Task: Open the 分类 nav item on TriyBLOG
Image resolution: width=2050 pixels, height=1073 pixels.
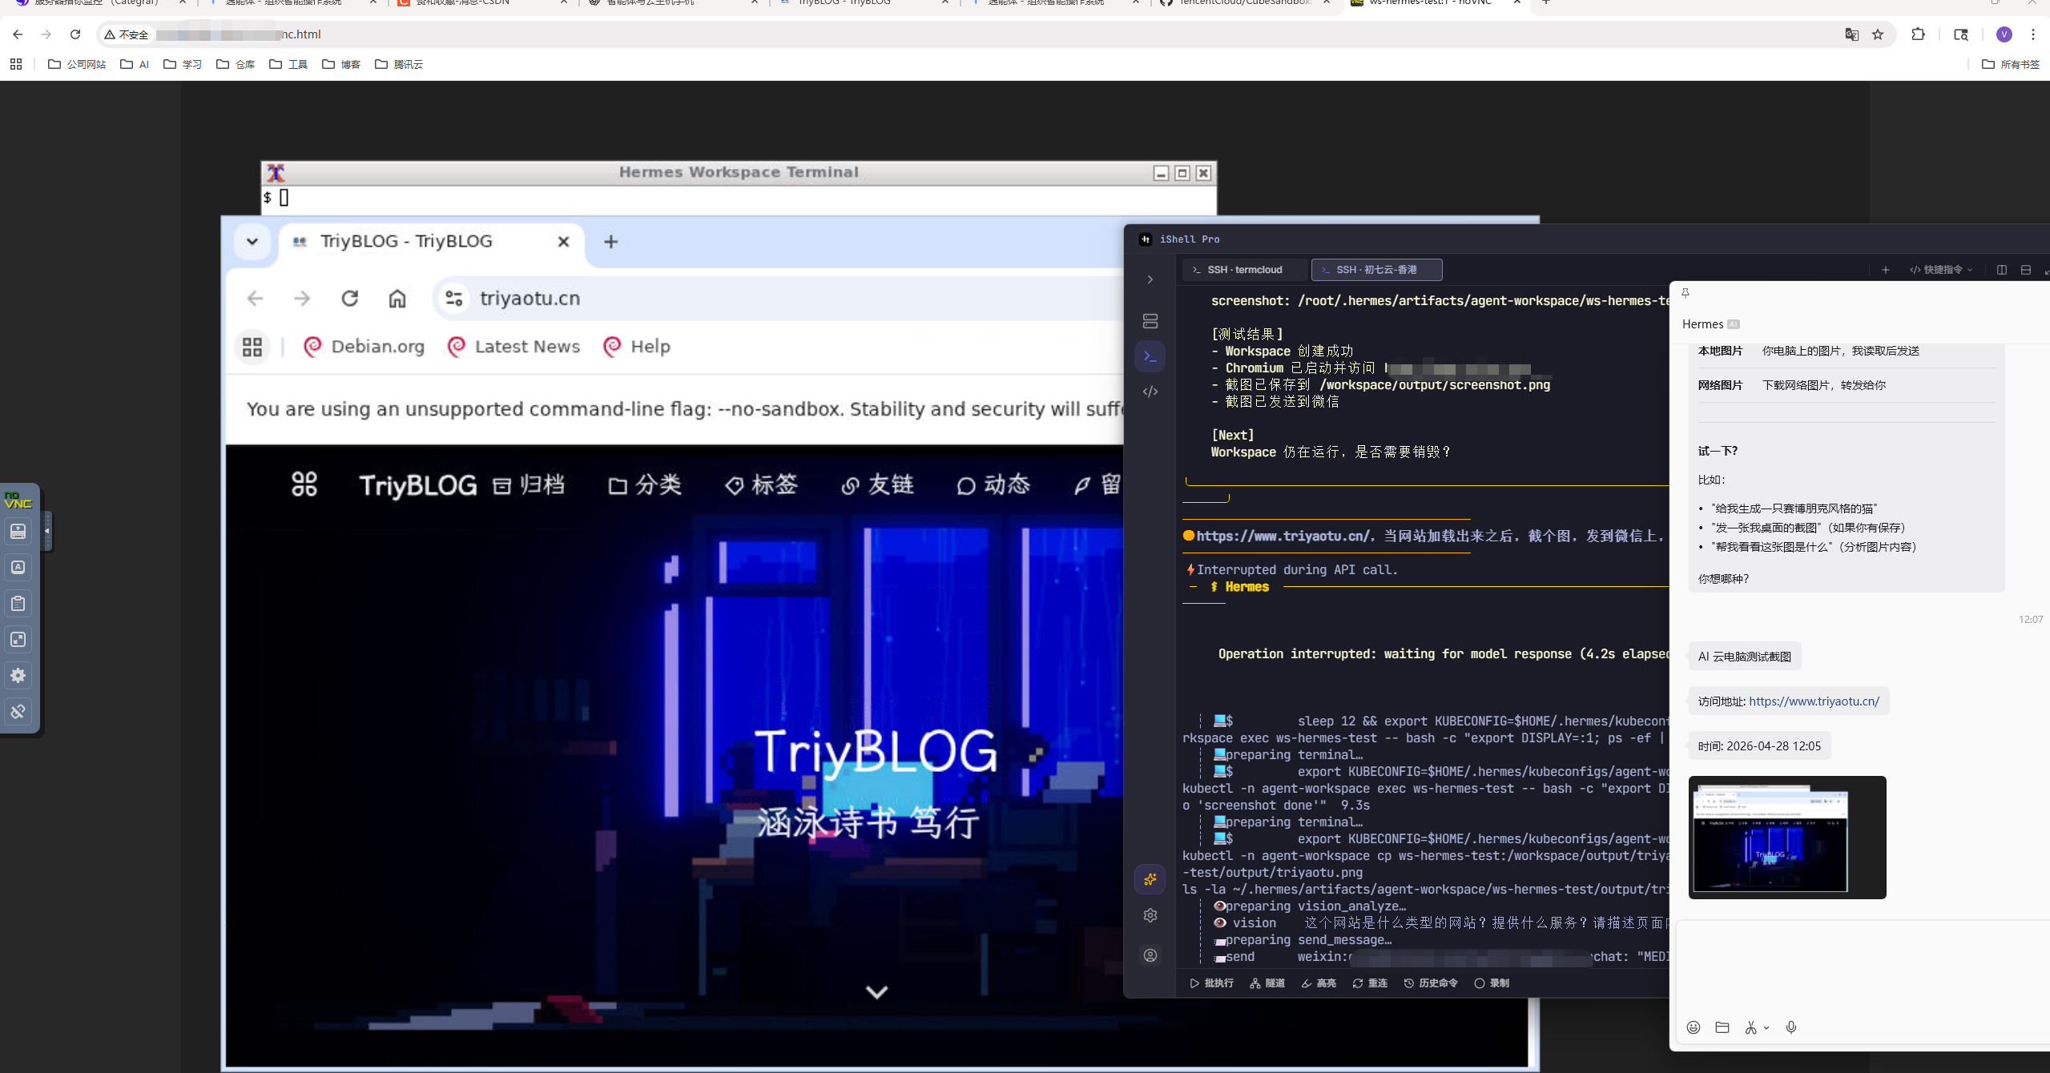Action: 645,484
